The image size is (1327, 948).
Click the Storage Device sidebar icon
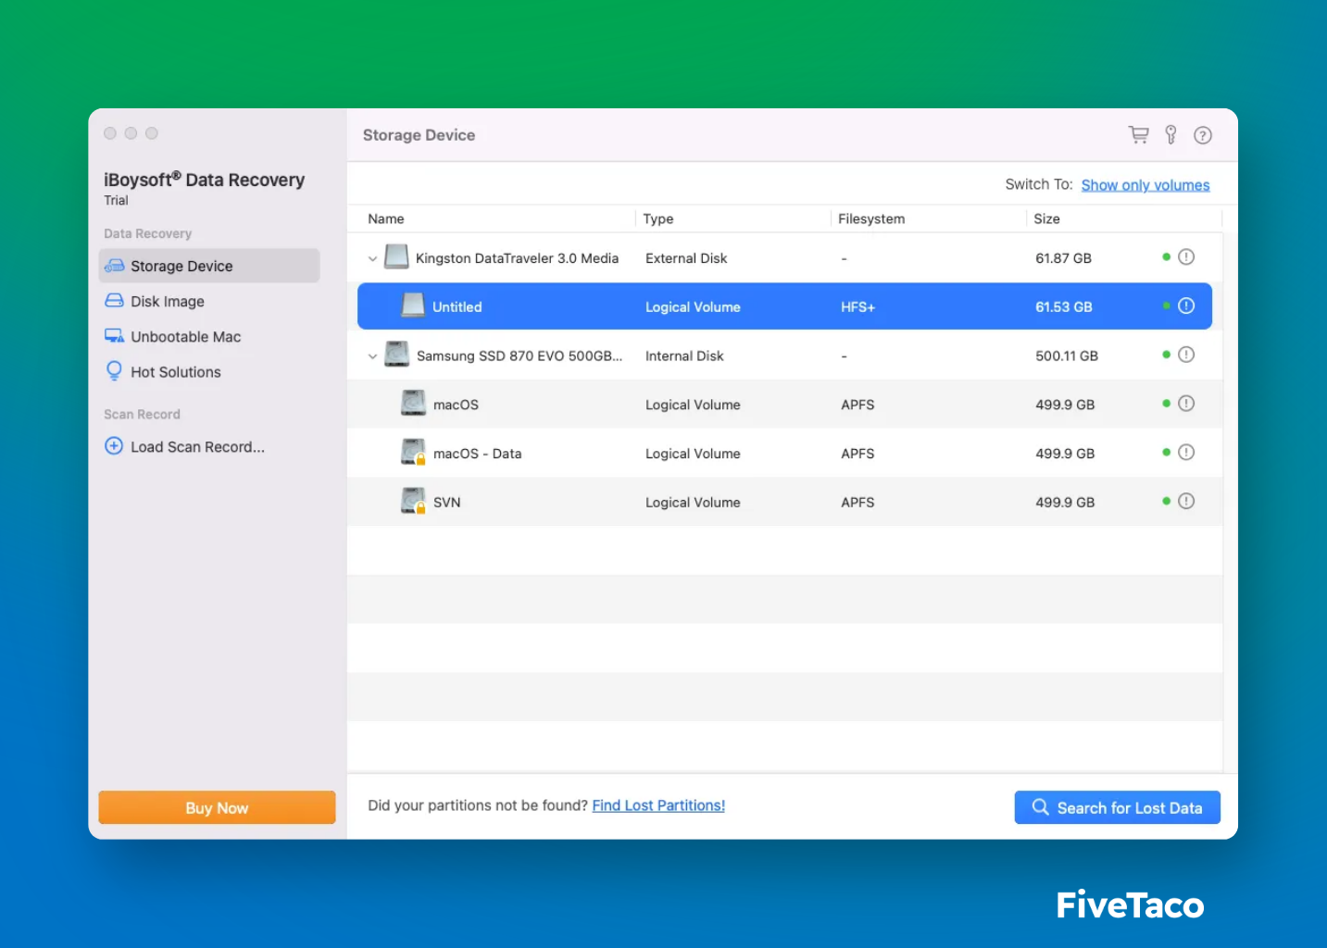[114, 266]
